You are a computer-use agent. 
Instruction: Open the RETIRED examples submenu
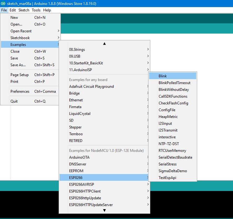click(x=104, y=141)
